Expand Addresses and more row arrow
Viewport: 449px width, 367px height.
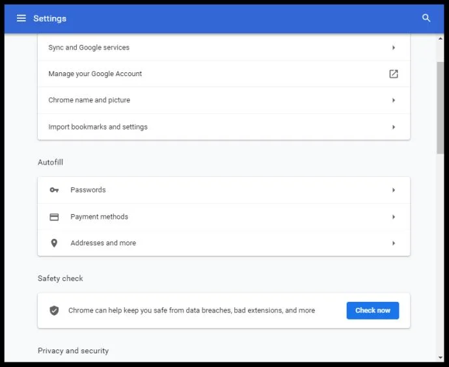[394, 243]
